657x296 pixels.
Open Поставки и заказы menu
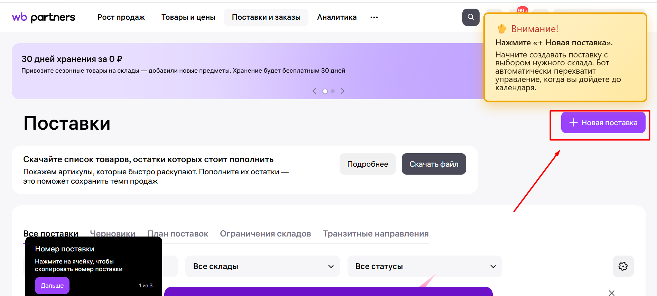click(x=266, y=17)
